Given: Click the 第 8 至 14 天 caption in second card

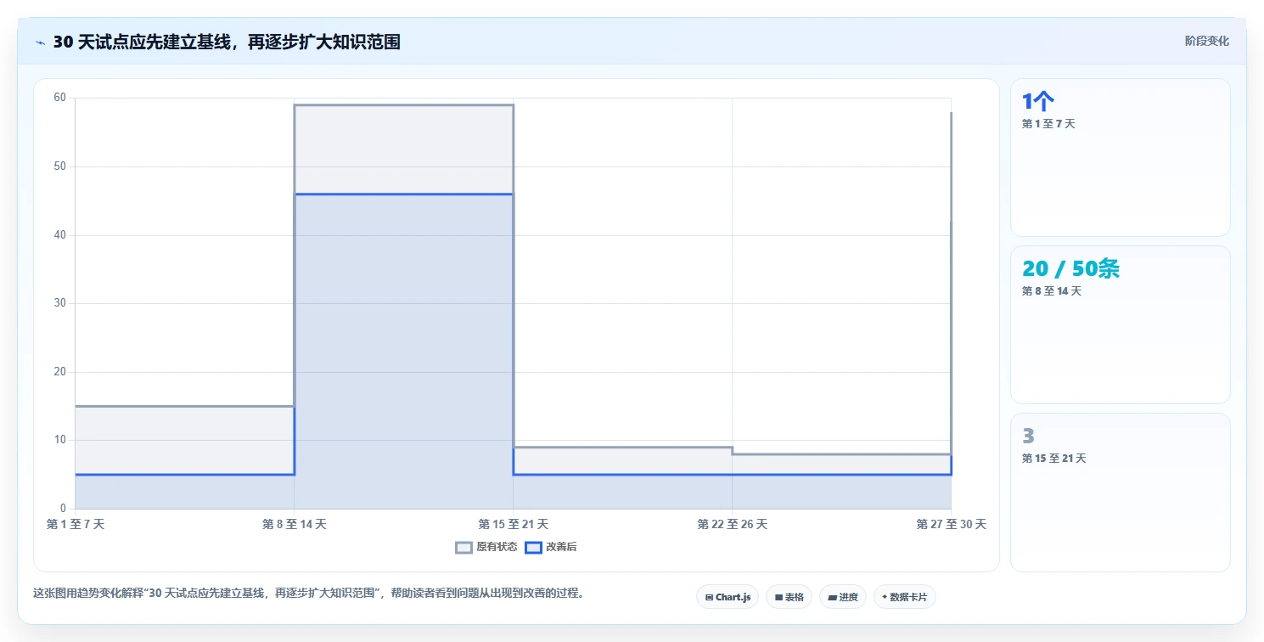Looking at the screenshot, I should coord(1052,291).
